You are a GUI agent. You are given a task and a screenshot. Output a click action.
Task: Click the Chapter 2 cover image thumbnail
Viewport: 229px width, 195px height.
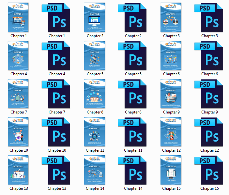point(94,17)
